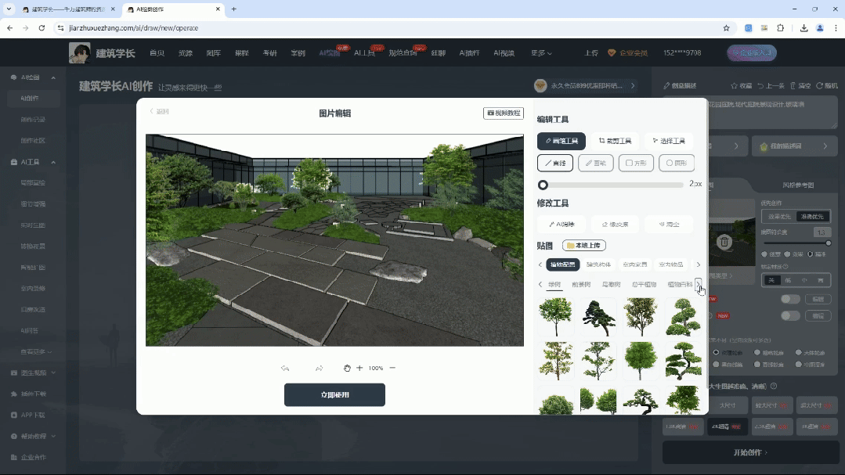Click 上一条 previous prompt icon

[771, 85]
